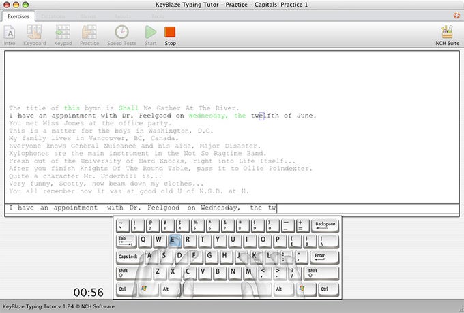
Task: Click the line starting 'Xylophones are the main instrument'
Action: coord(138,153)
